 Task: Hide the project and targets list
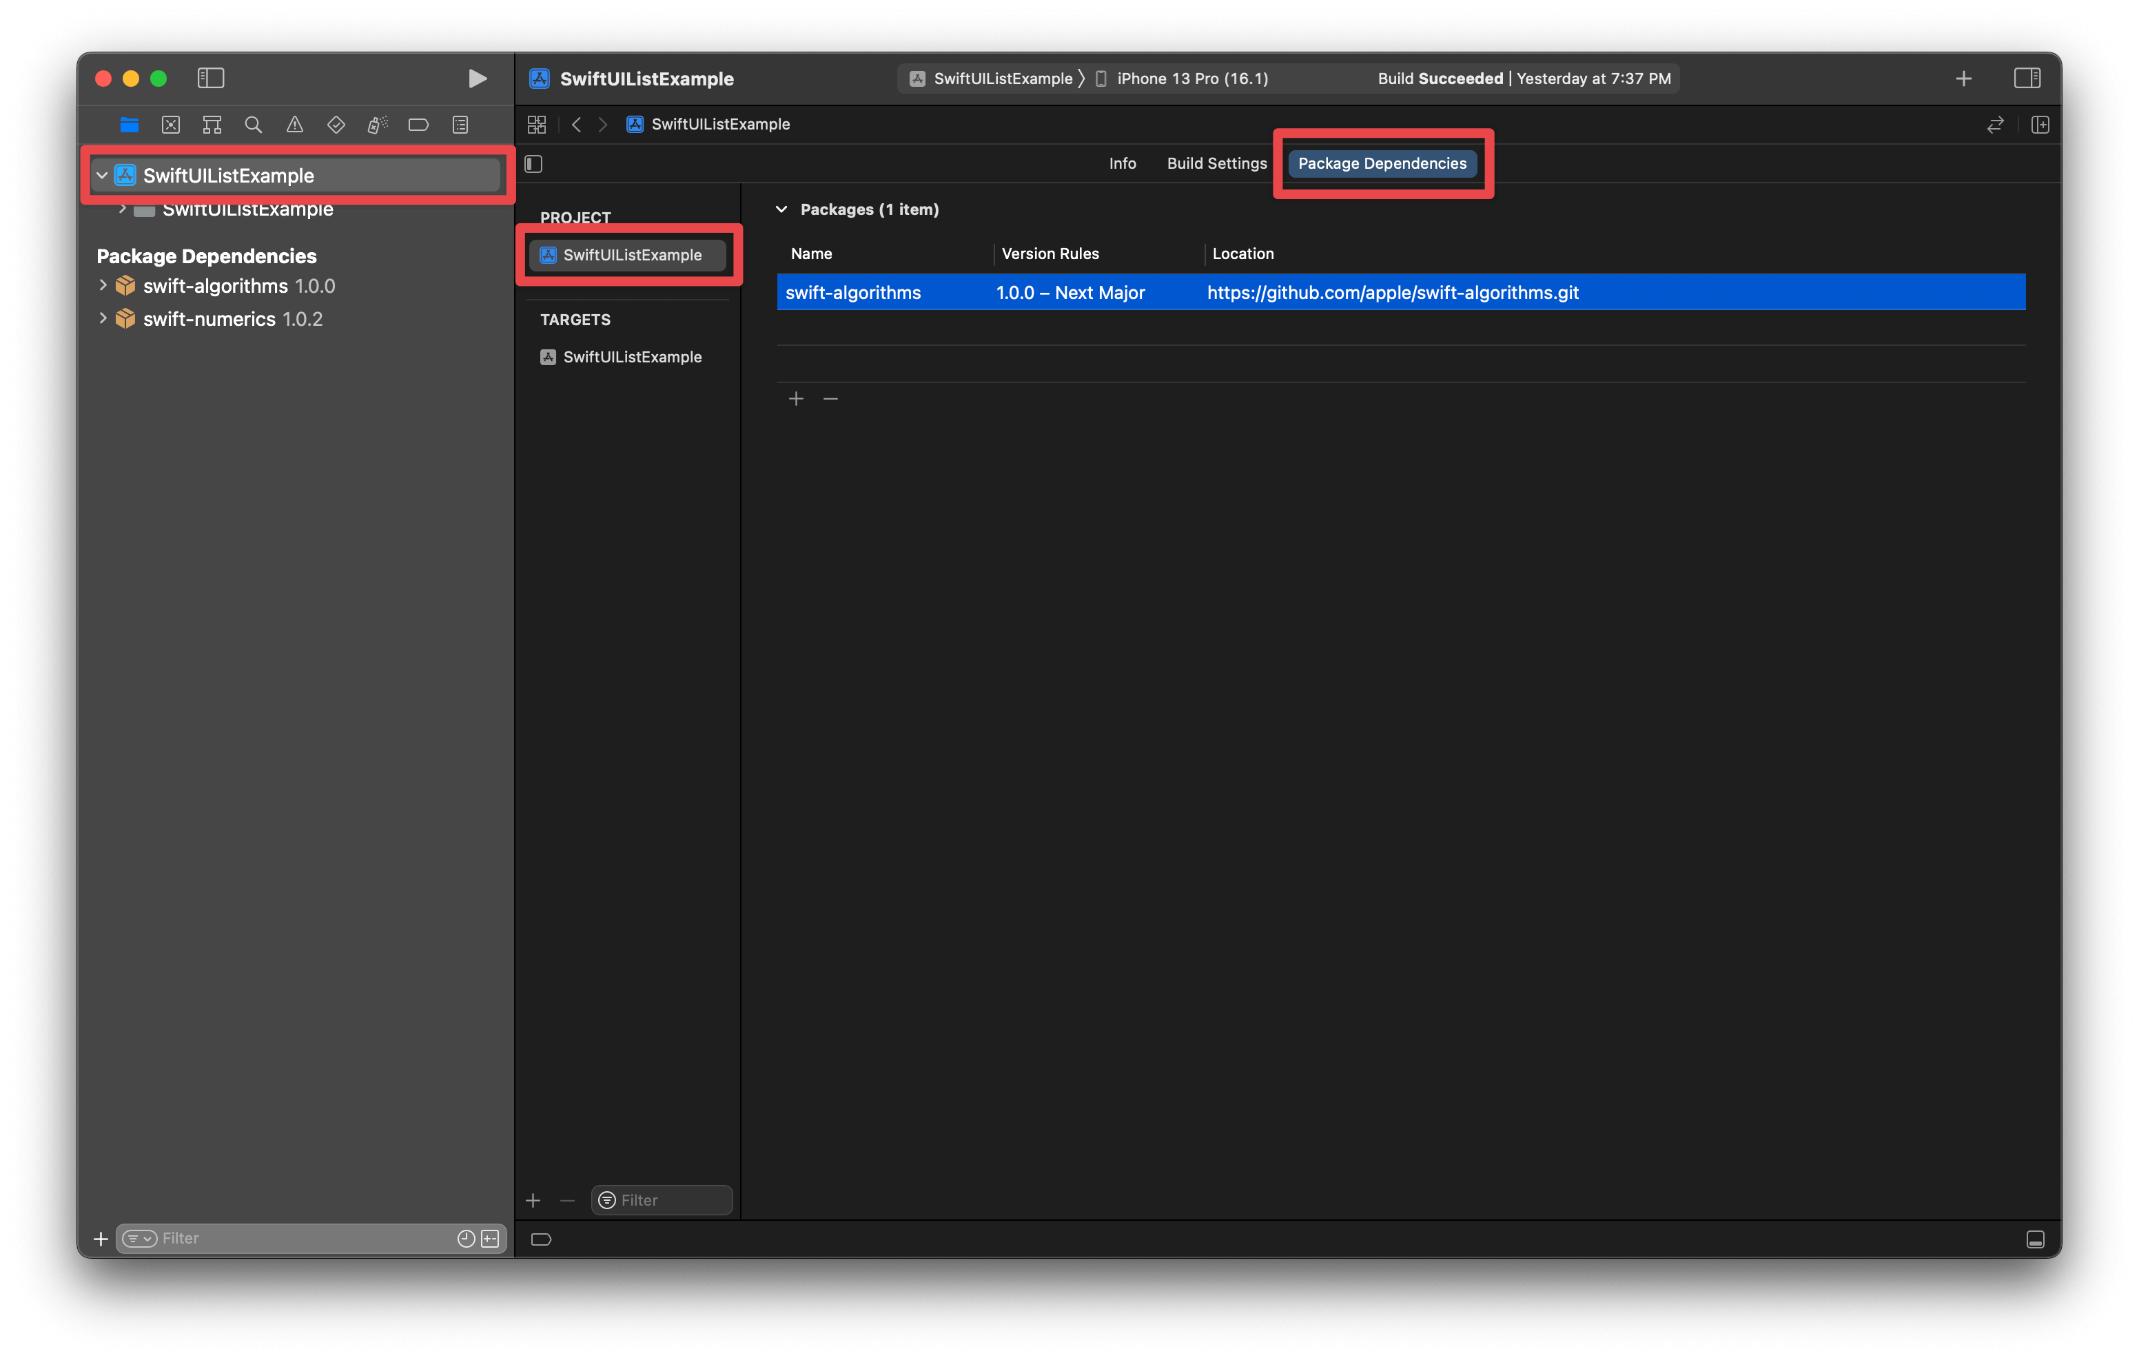click(x=534, y=163)
